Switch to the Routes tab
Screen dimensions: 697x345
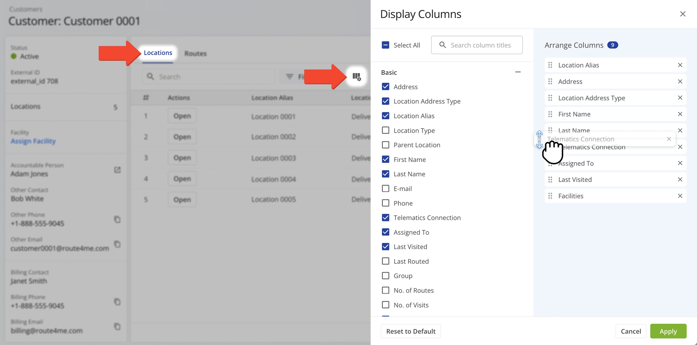(195, 53)
